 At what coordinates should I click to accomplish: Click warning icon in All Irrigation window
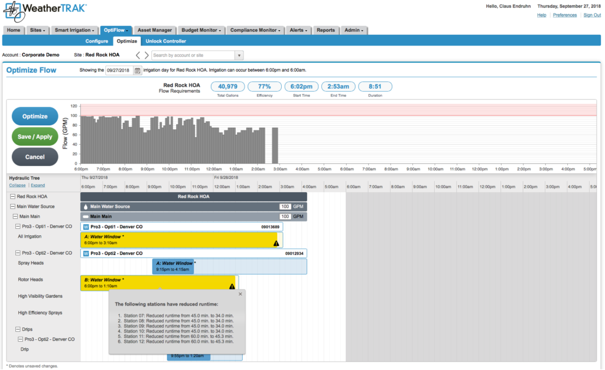point(277,244)
